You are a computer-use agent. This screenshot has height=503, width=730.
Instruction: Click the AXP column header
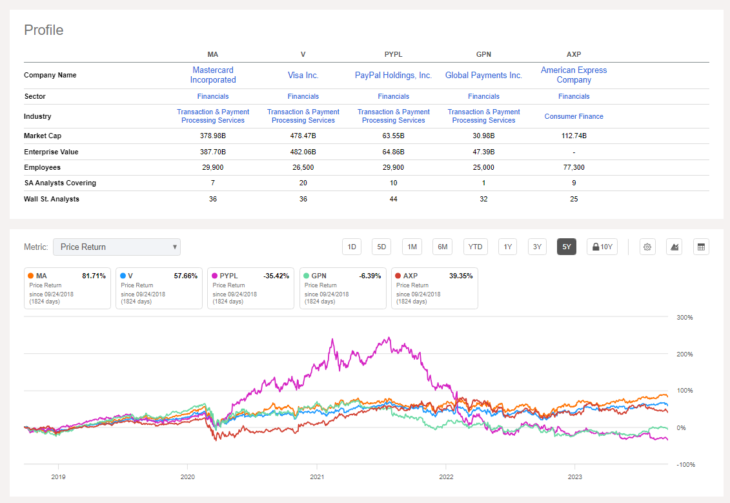click(574, 54)
